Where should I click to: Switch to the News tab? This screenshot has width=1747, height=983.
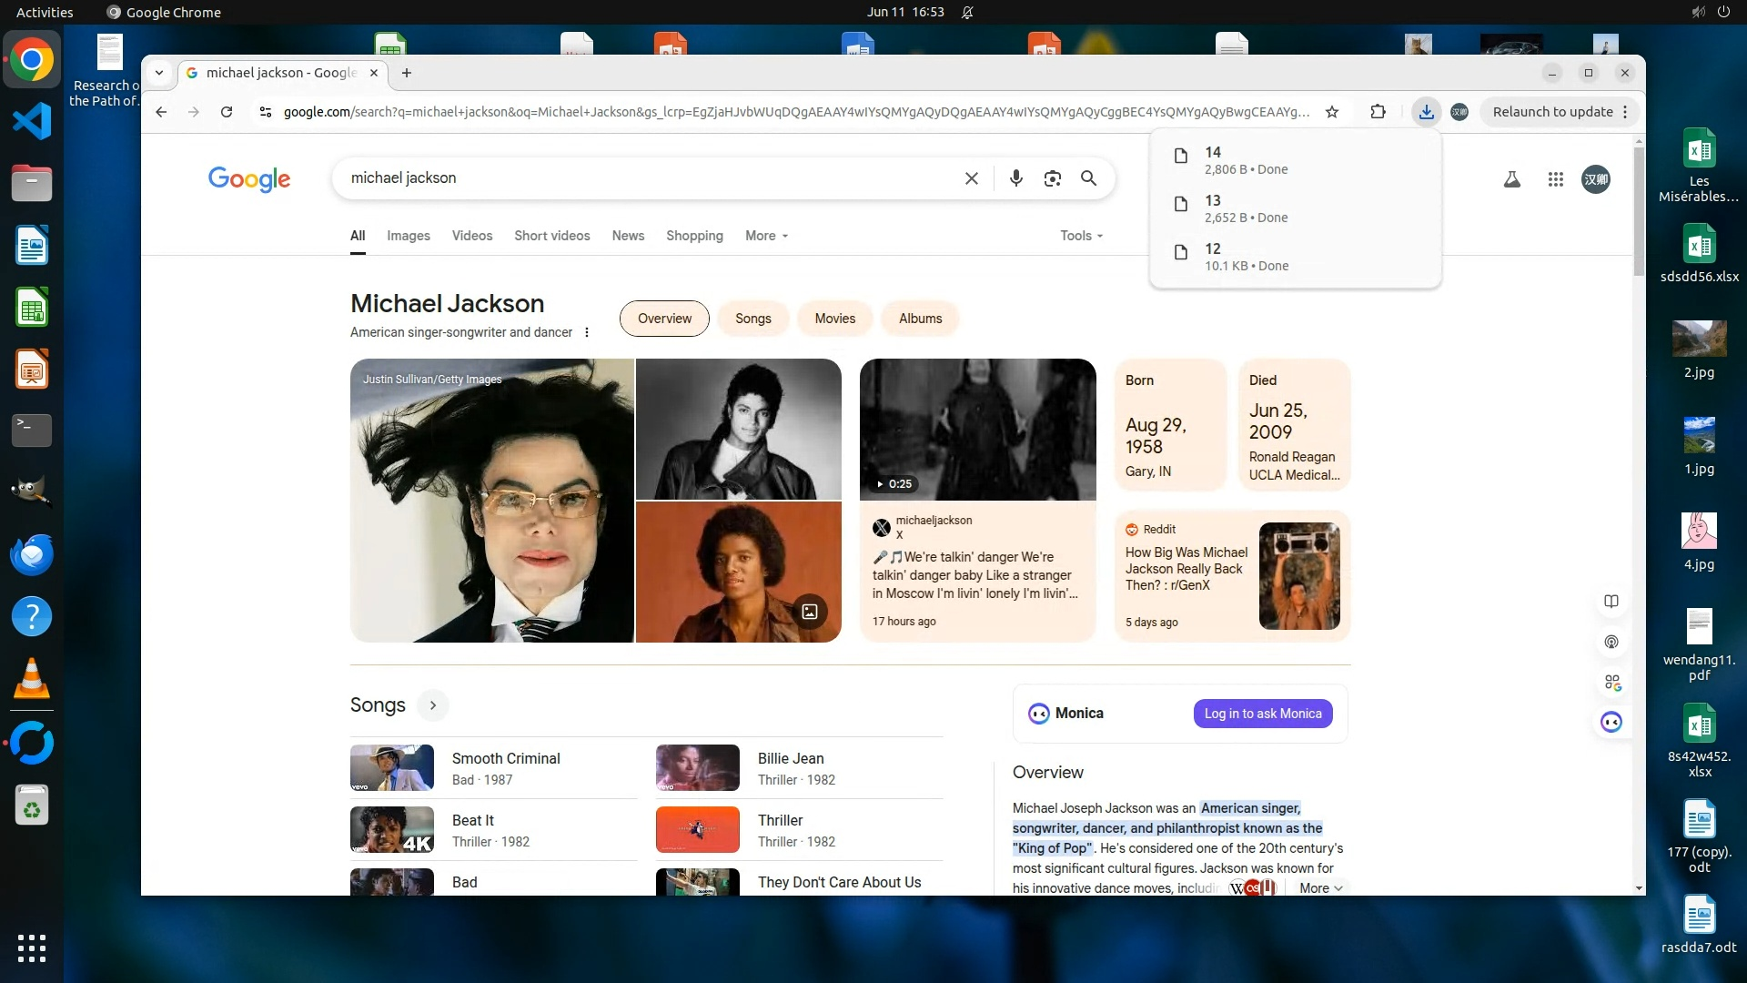627,236
